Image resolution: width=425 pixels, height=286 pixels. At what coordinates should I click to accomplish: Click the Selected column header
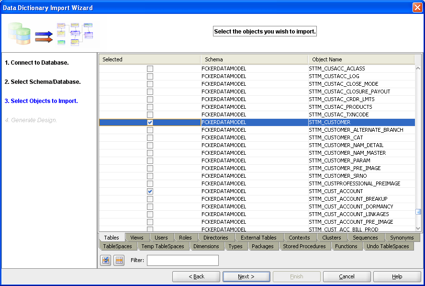point(149,59)
